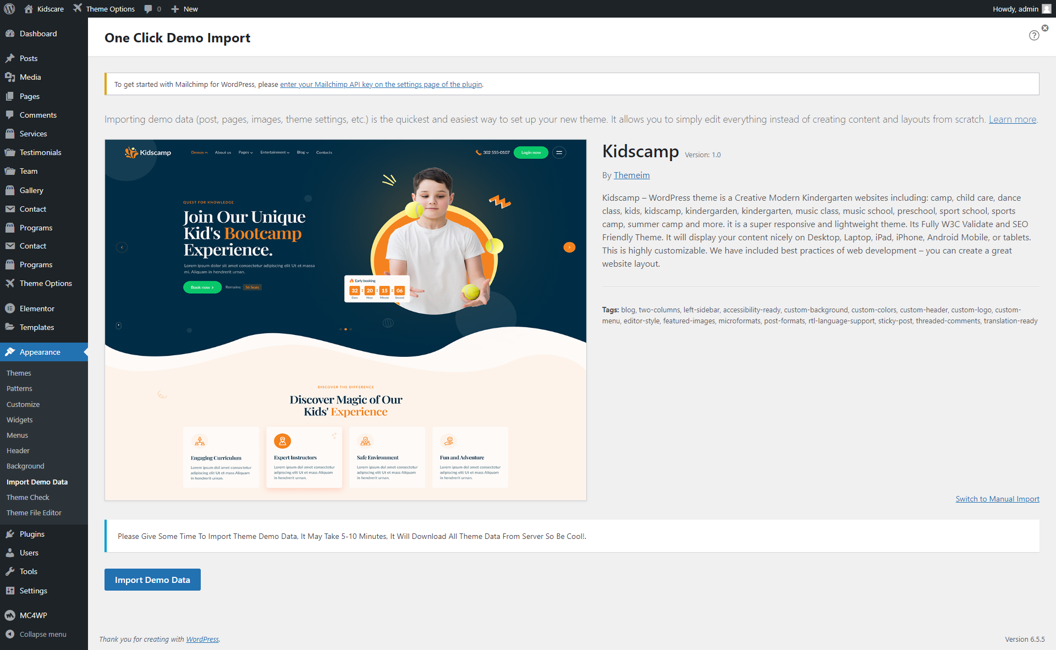This screenshot has width=1056, height=650.
Task: Go to Dashboard in the sidebar
Action: coord(38,34)
